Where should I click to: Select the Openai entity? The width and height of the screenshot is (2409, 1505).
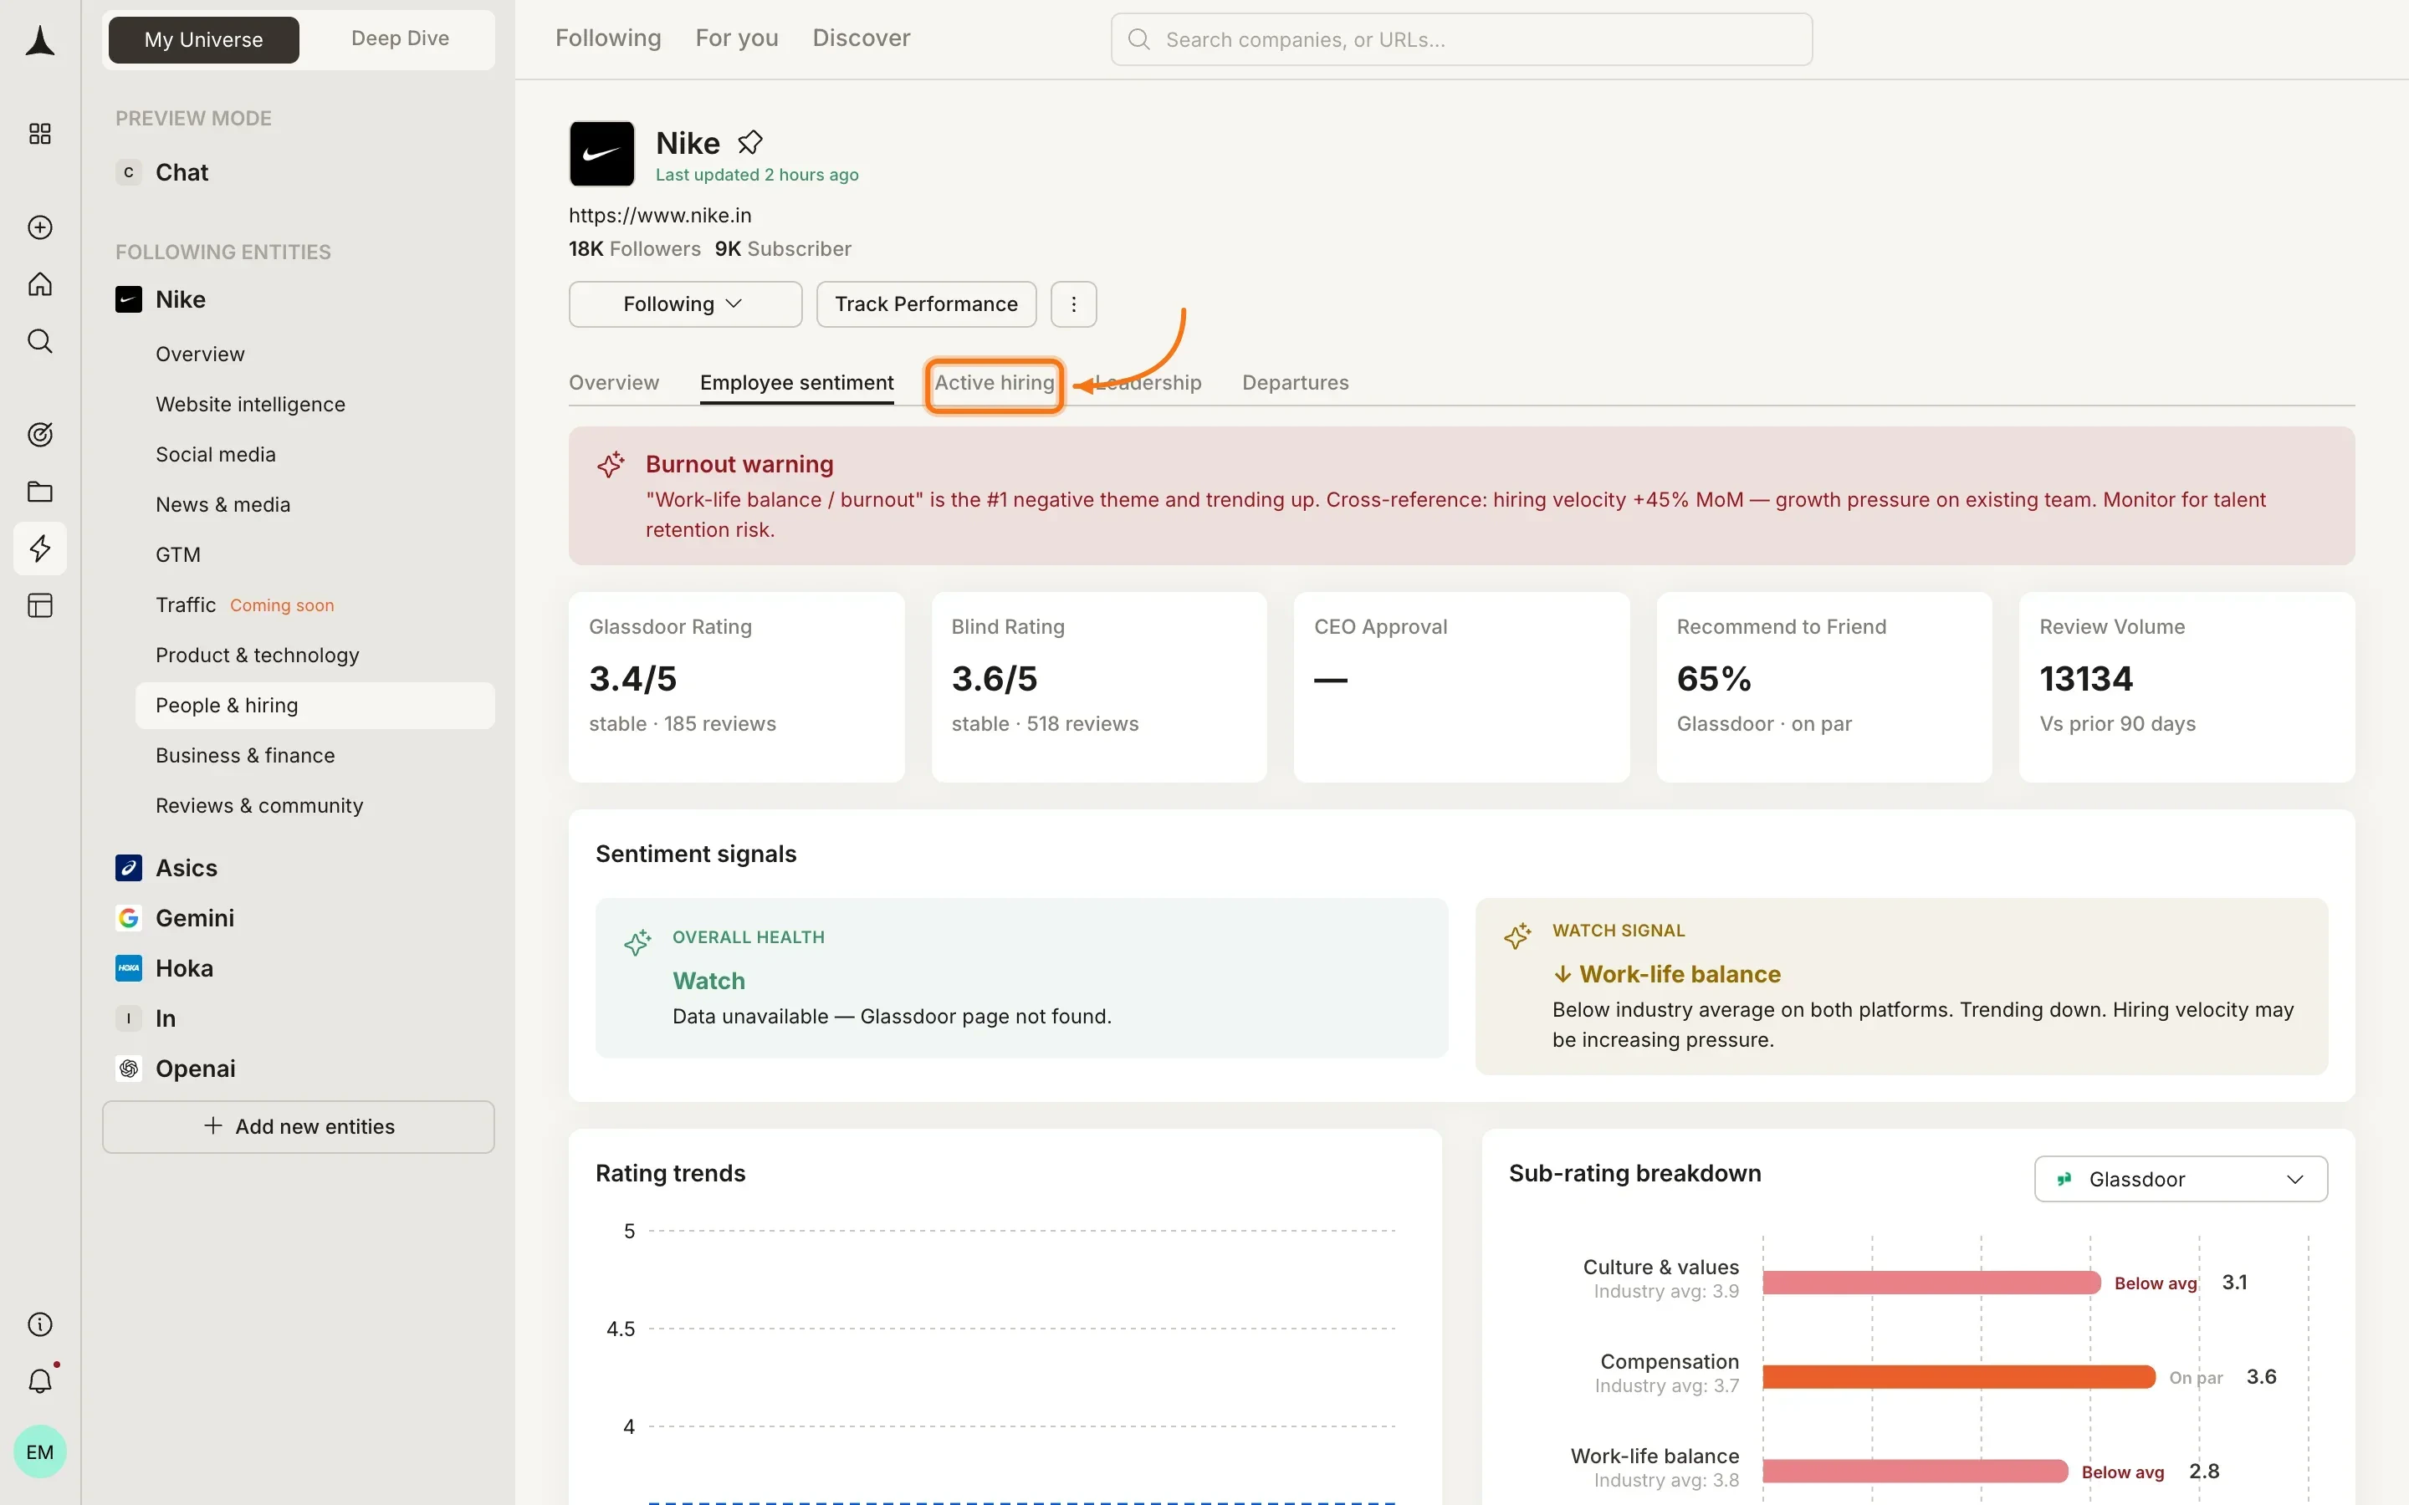[x=195, y=1068]
